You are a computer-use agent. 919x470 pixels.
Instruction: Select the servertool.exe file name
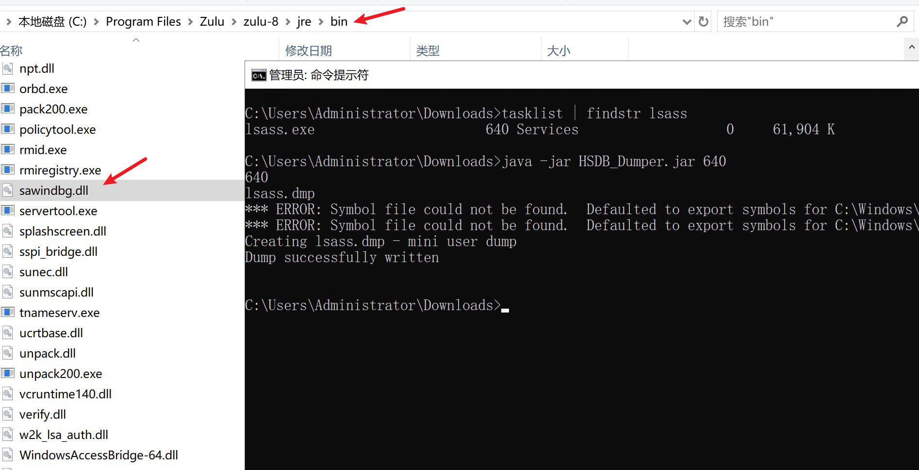click(x=58, y=211)
